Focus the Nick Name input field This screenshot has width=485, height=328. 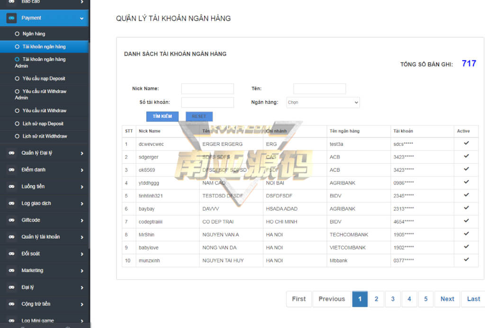(207, 89)
